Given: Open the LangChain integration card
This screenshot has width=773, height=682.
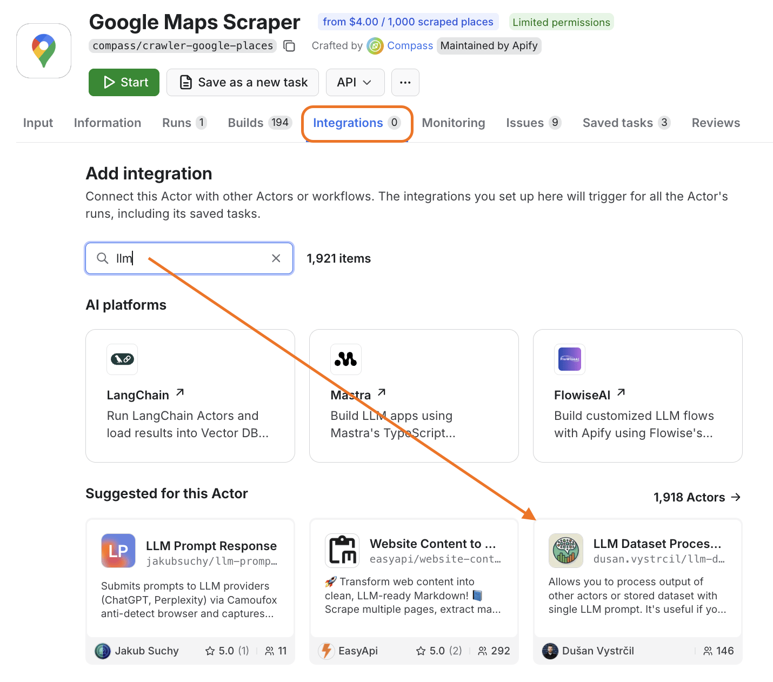Looking at the screenshot, I should pyautogui.click(x=190, y=396).
